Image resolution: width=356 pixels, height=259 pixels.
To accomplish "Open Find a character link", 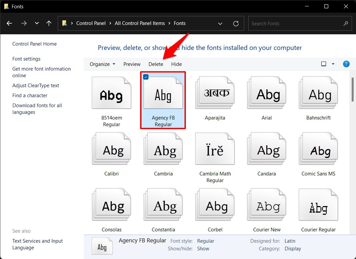I will (30, 96).
